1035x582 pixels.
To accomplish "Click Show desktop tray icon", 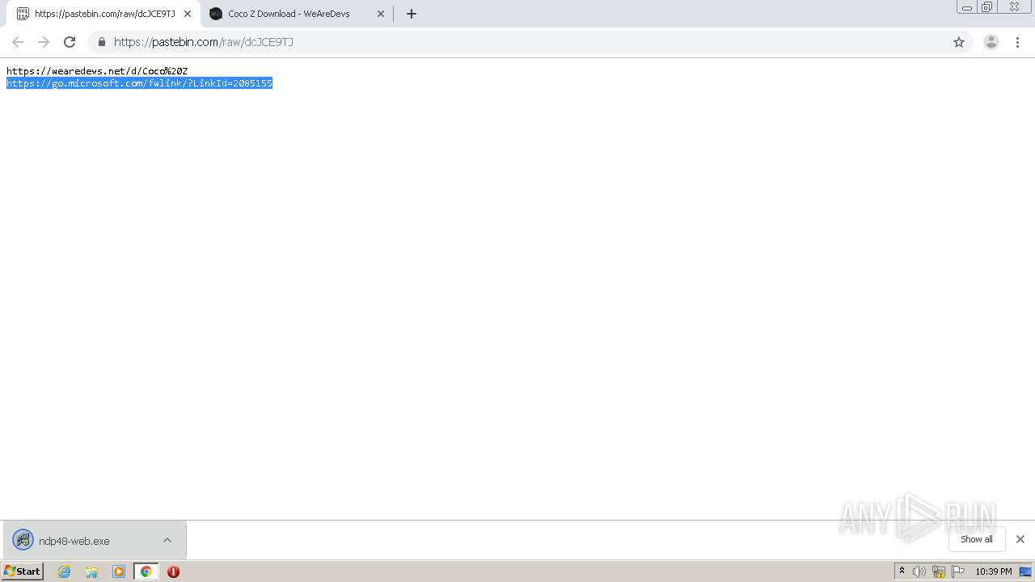I will (1026, 571).
